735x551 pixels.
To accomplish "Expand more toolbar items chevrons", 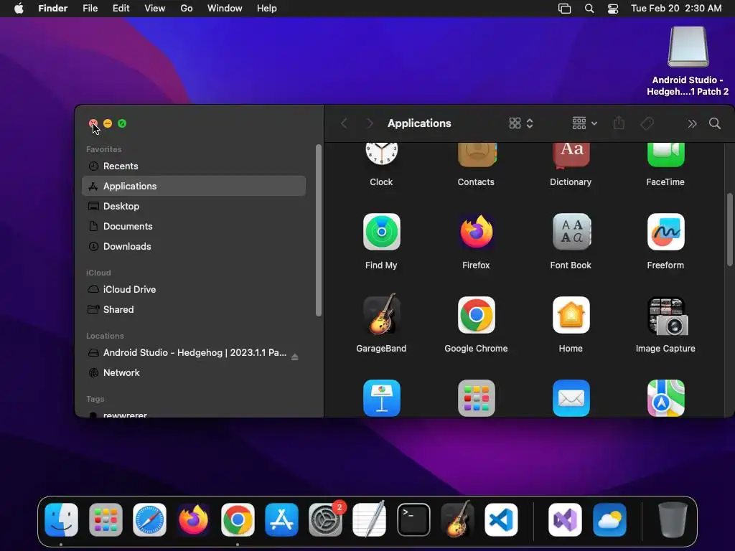I will point(692,123).
